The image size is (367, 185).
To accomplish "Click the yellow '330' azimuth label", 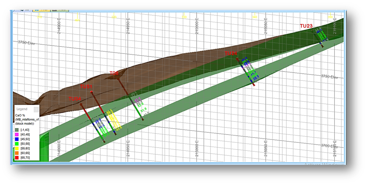I will point(184,17).
